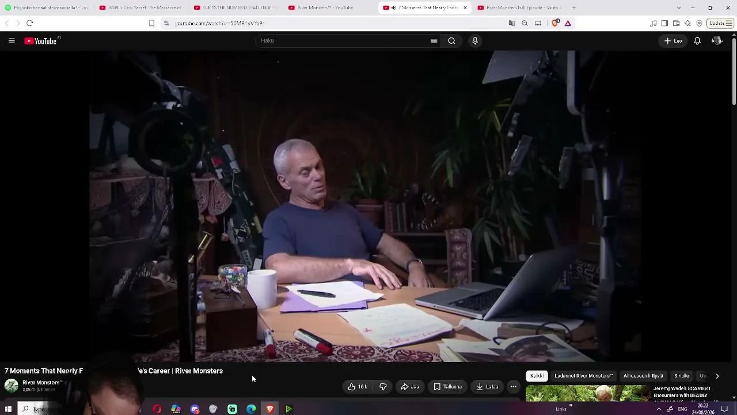Open the YouTube account avatar menu
This screenshot has height=415, width=737.
[717, 41]
